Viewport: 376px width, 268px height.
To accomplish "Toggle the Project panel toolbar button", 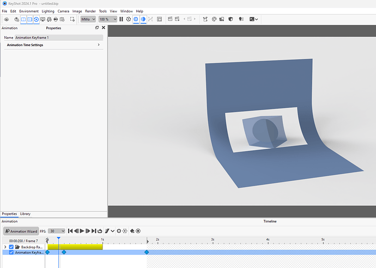I will click(30, 19).
